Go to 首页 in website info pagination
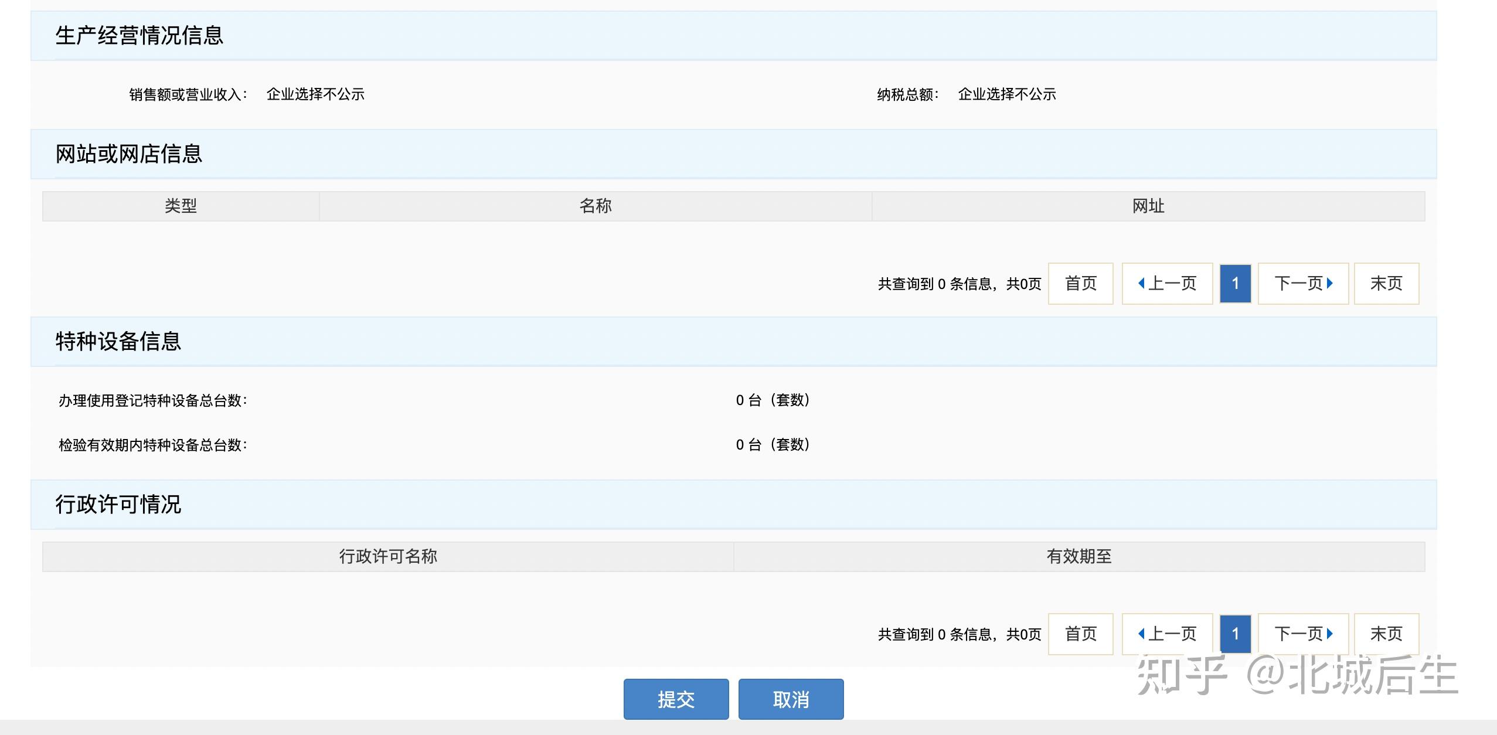This screenshot has width=1497, height=735. point(1080,284)
